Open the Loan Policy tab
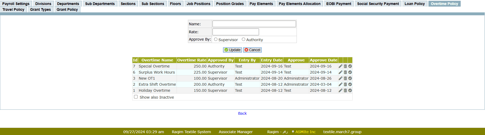This screenshot has width=485, height=135. (x=414, y=4)
